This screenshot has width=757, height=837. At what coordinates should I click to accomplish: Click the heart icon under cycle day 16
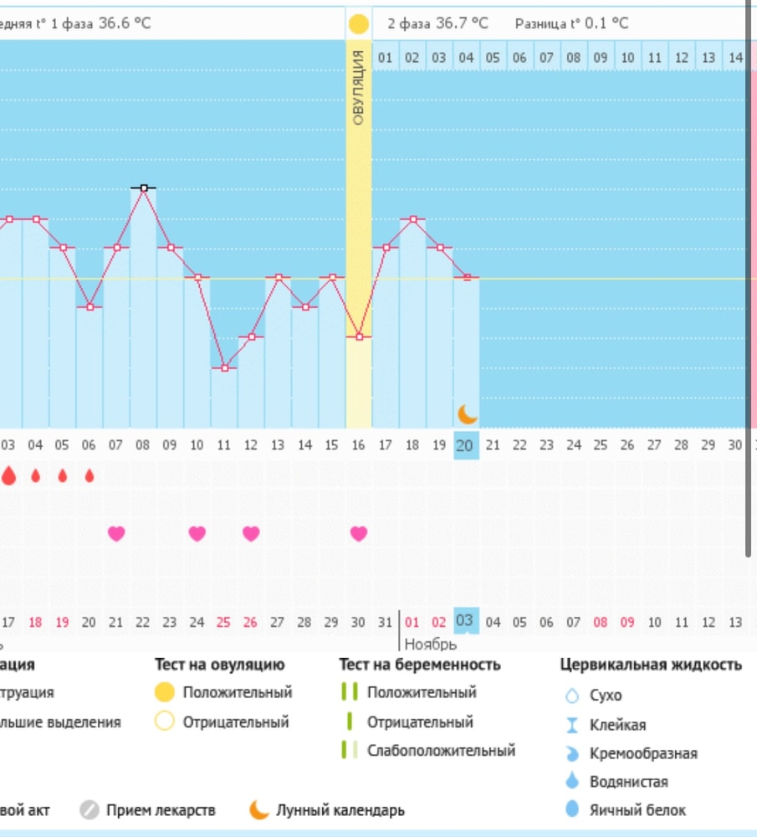[359, 533]
